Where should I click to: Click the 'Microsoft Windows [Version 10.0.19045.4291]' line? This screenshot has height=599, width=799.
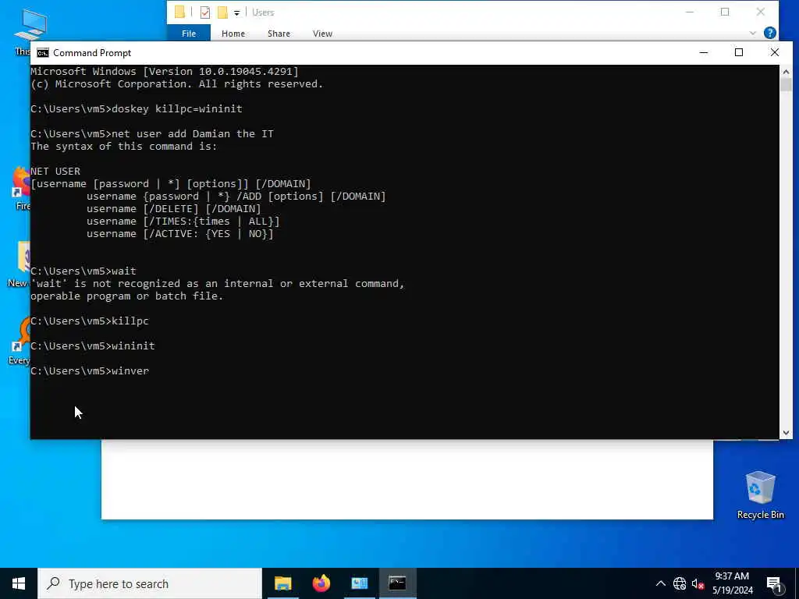tap(165, 71)
